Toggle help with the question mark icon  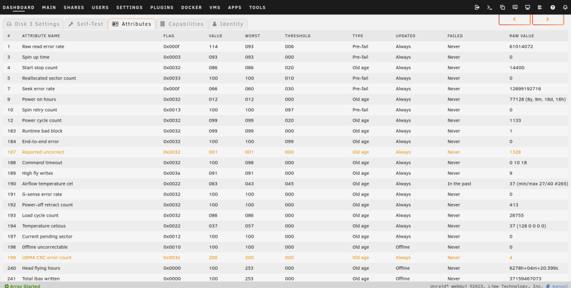pos(553,7)
